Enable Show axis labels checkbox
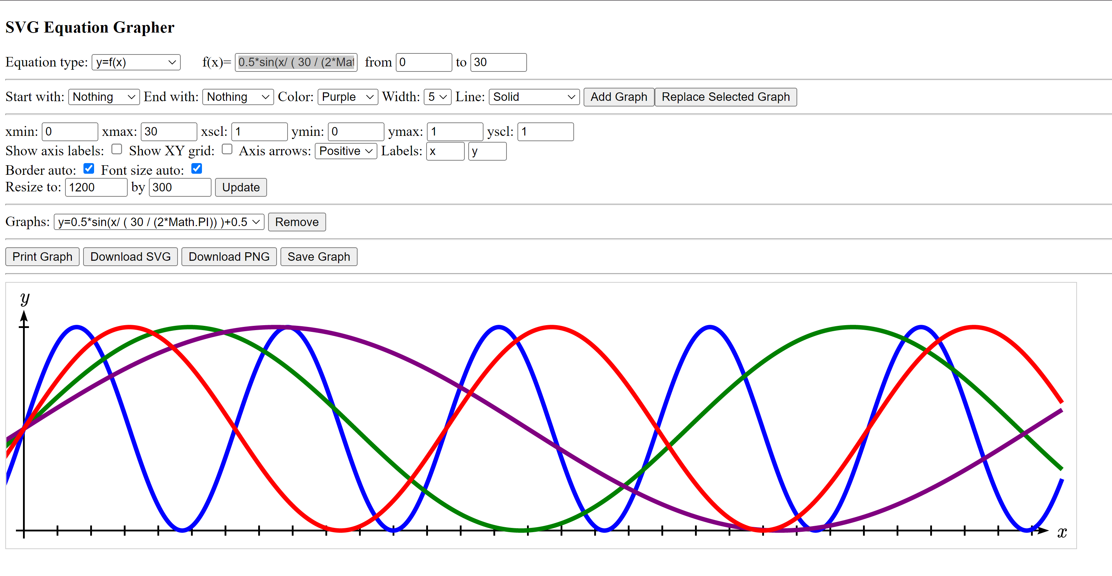Viewport: 1112px width, 576px height. point(117,149)
